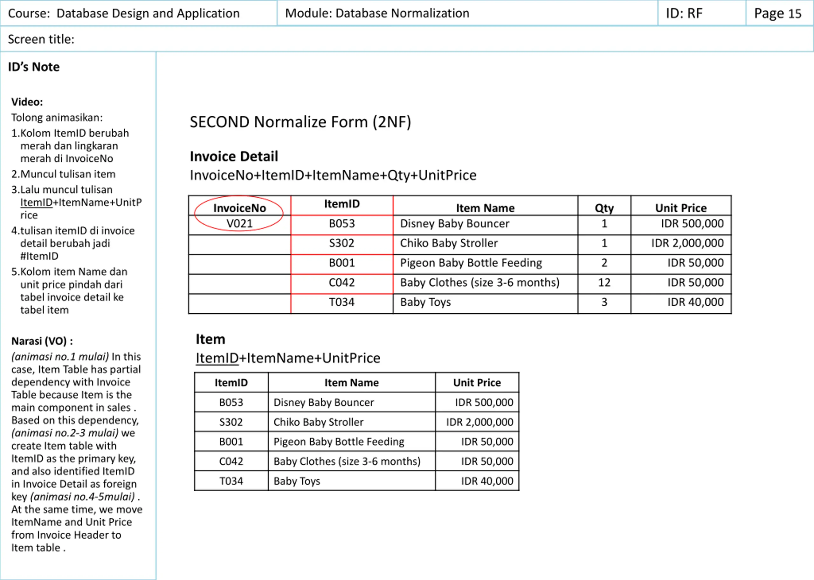814x580 pixels.
Task: Click 'Pigeon Baby Bottle Feeding' in the Item table
Action: coord(339,442)
